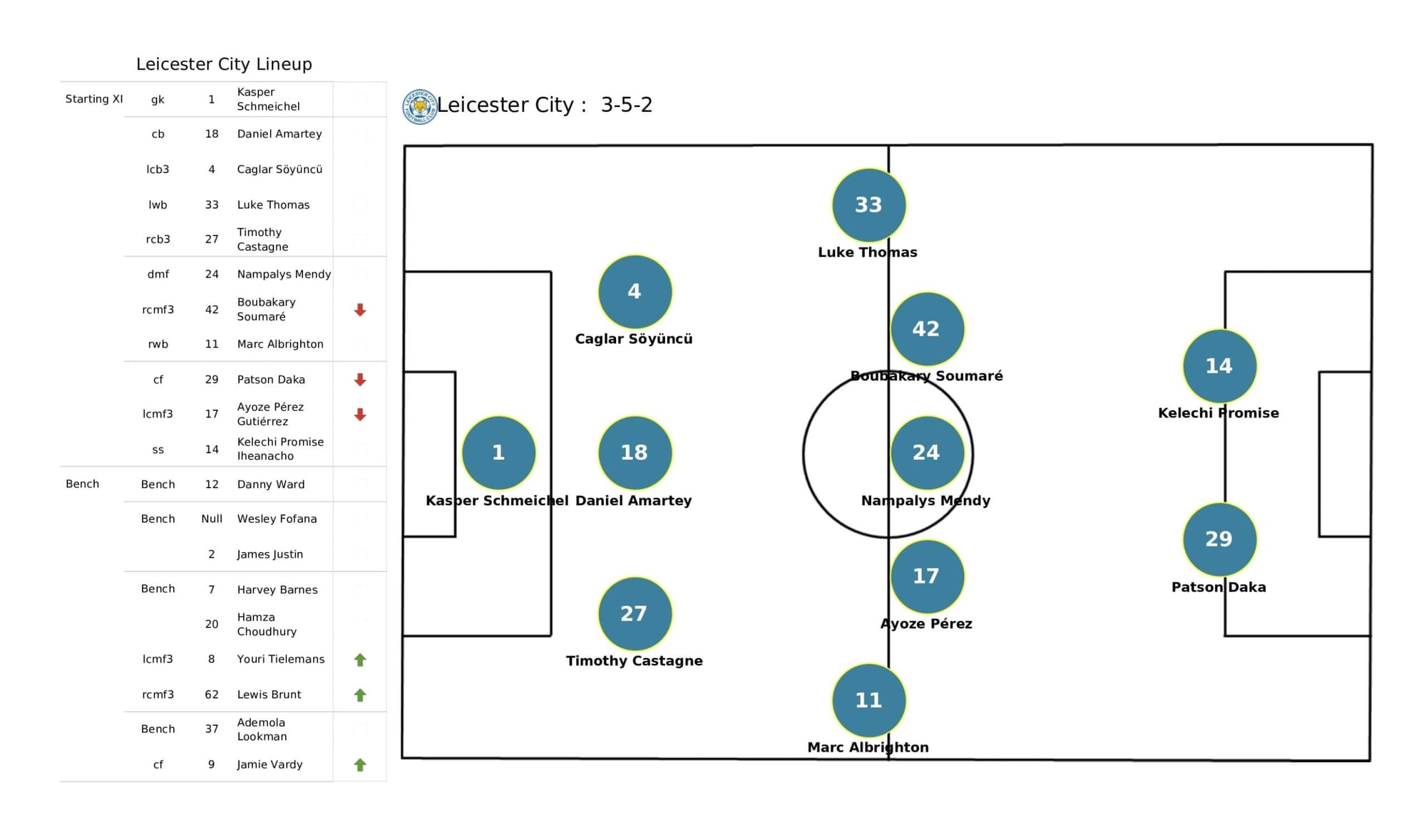Click the Leicester City club icon

(418, 108)
